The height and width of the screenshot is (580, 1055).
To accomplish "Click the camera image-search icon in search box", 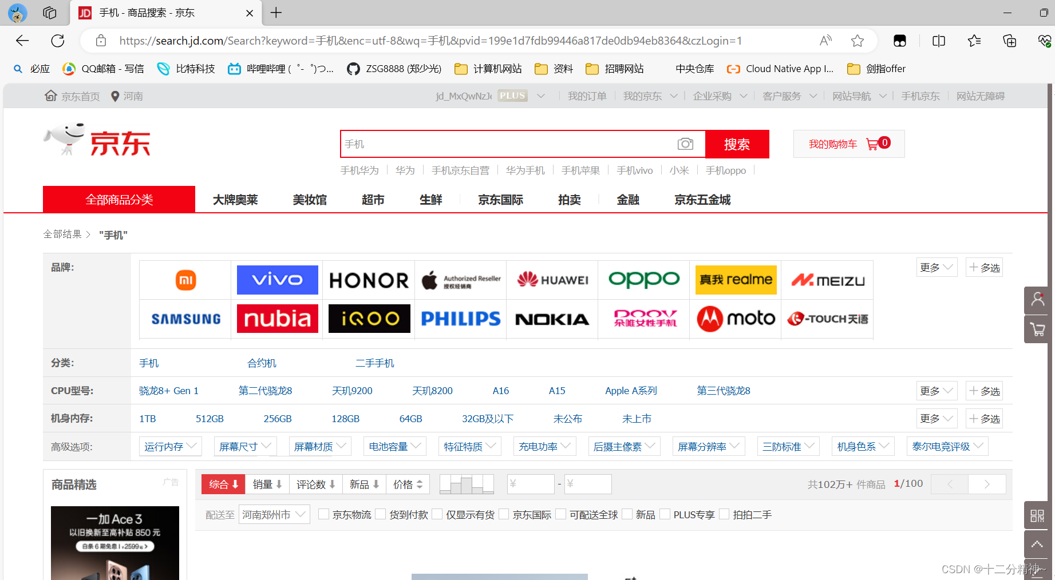I will (685, 144).
